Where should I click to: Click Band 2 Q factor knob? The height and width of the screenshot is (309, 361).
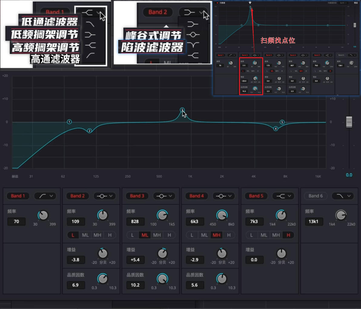[102, 279]
